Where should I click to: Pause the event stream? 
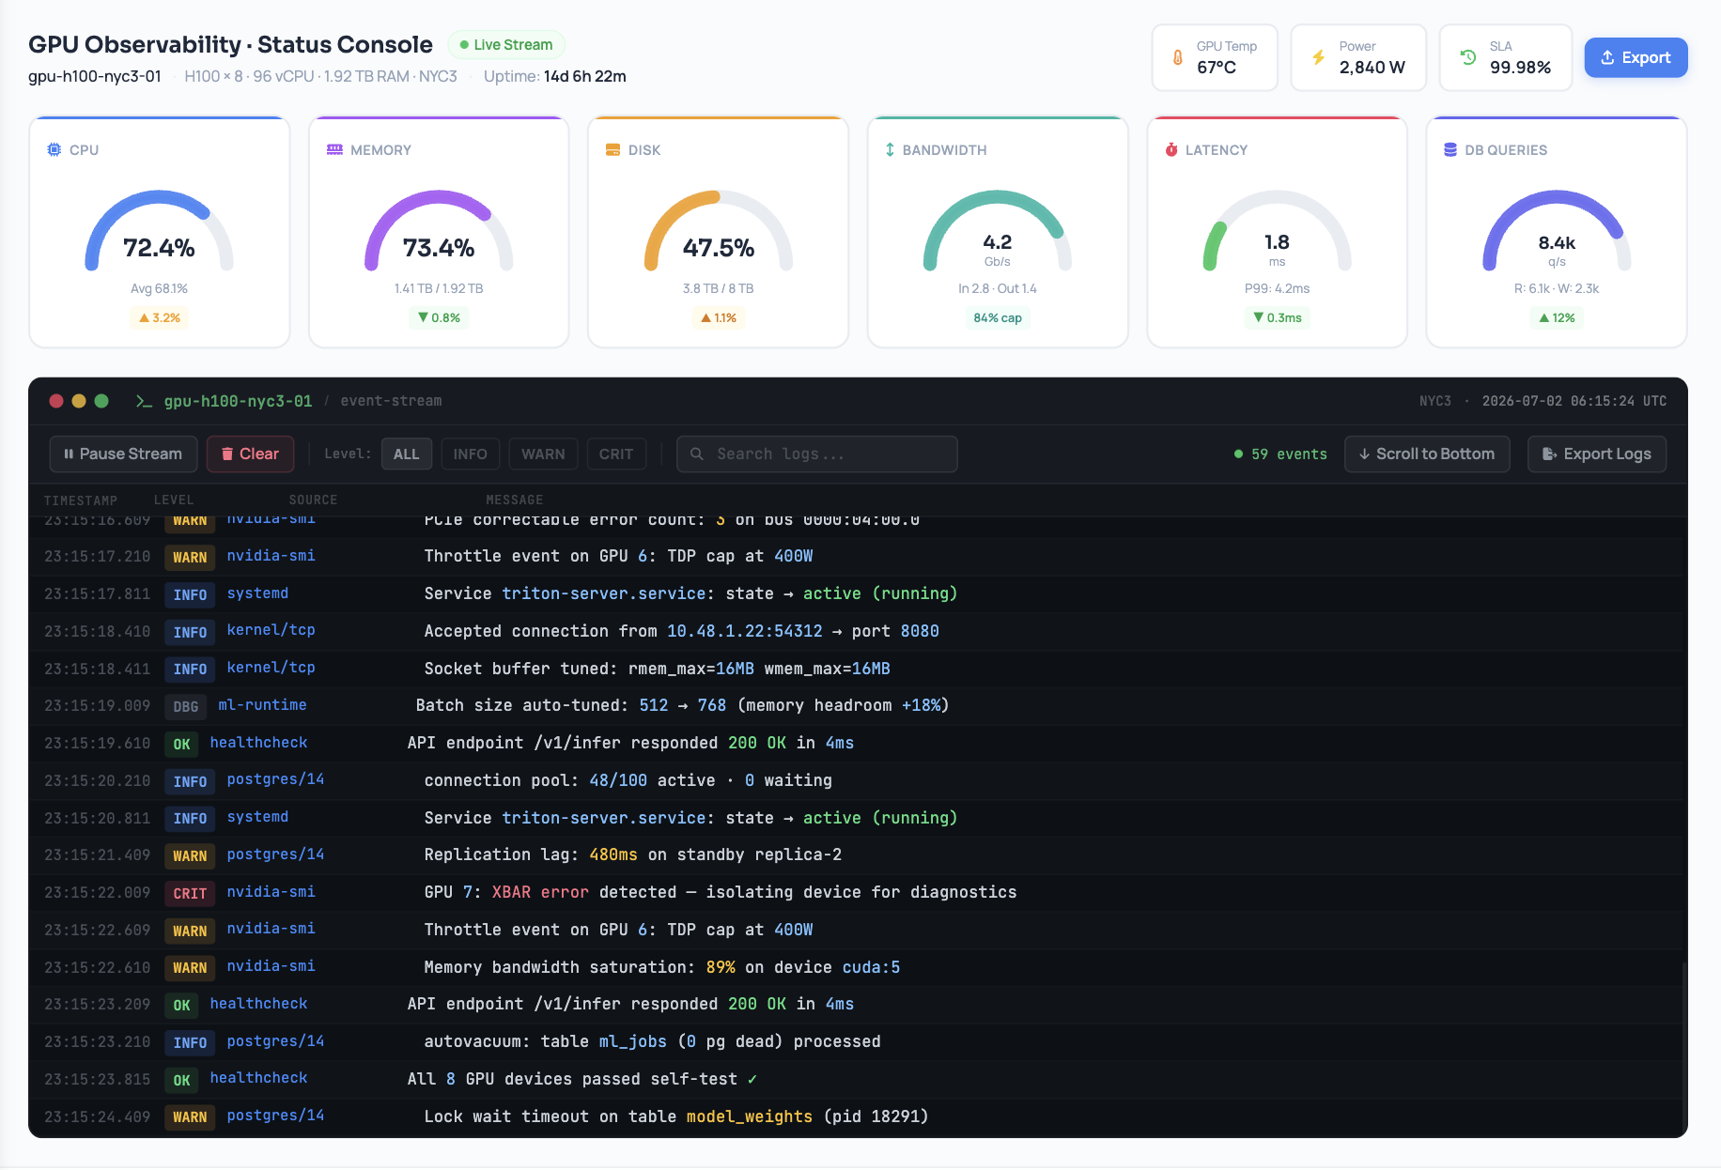pyautogui.click(x=123, y=454)
